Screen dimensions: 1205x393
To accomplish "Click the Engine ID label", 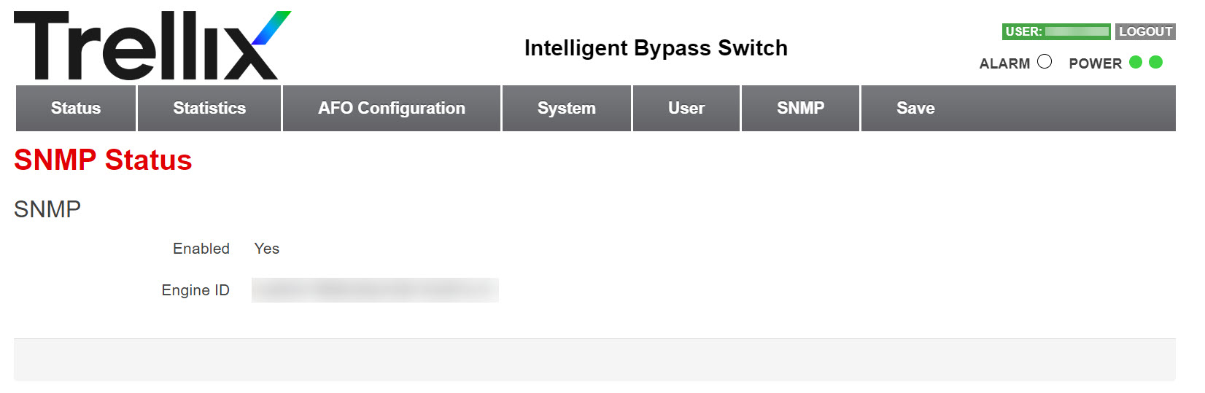I will [x=195, y=290].
